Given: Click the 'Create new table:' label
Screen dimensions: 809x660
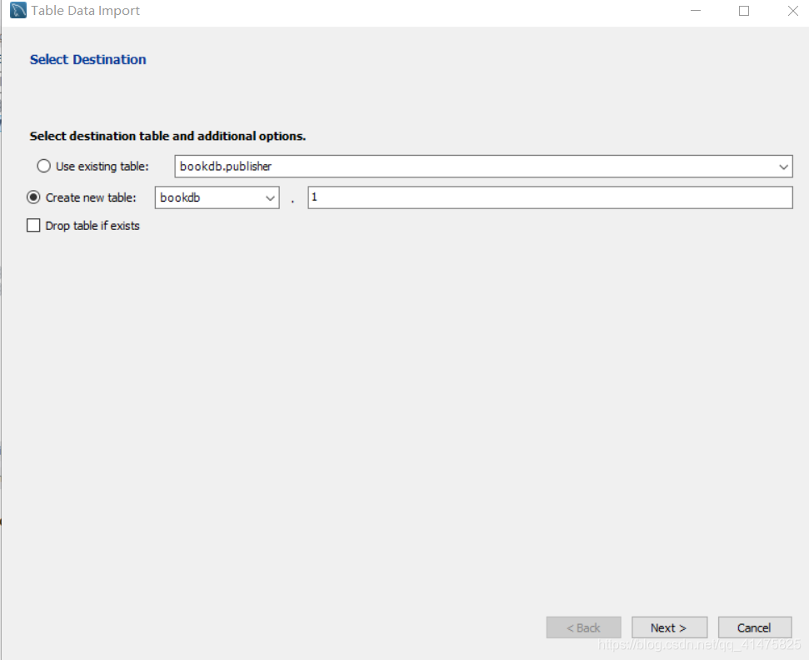Looking at the screenshot, I should click(91, 197).
